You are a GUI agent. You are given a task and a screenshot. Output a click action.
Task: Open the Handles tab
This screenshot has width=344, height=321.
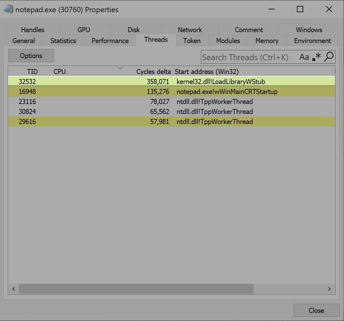tap(33, 30)
